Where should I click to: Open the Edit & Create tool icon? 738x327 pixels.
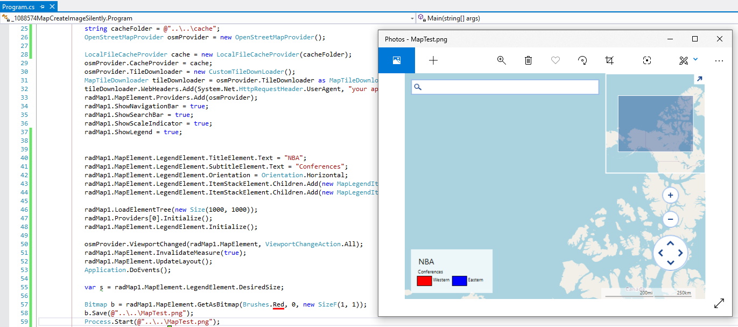(x=684, y=60)
